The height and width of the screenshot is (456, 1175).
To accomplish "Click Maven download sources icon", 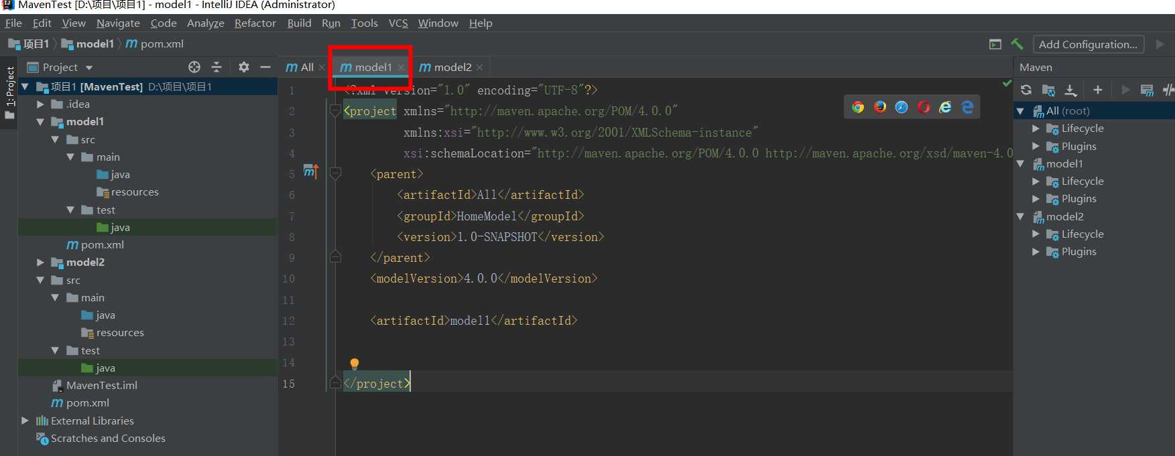I will [x=1071, y=90].
